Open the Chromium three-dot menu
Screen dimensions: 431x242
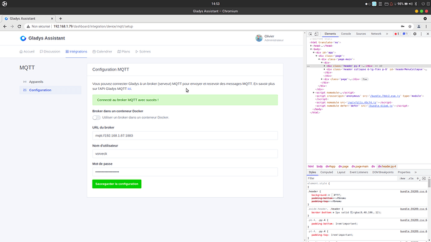426,26
